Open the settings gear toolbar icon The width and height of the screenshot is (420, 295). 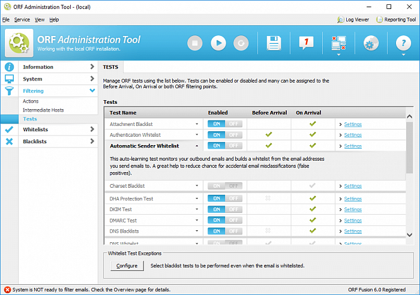(371, 43)
